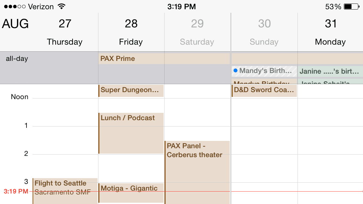Open the Flight to Seattle event

pos(65,191)
